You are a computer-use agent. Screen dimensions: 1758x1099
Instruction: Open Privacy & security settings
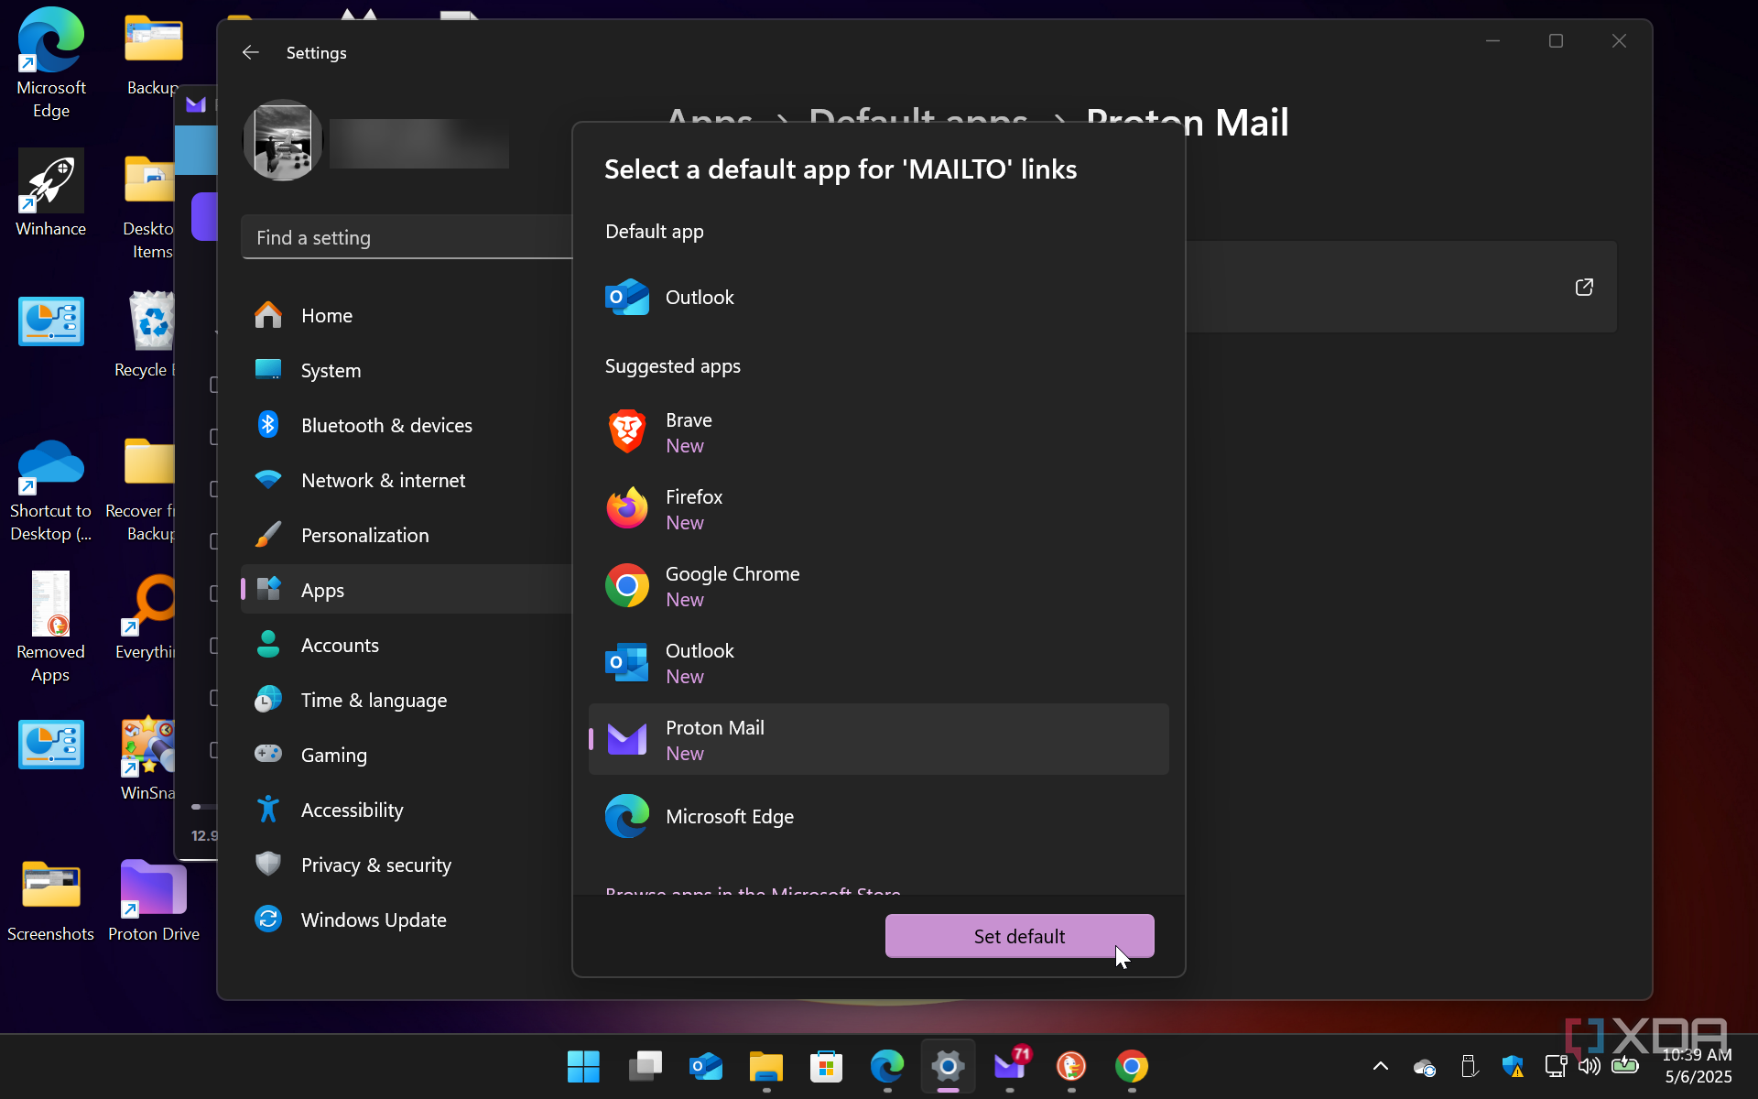coord(407,865)
